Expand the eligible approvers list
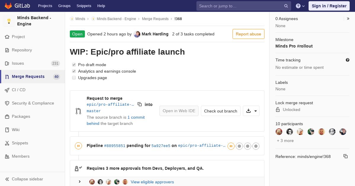The height and width of the screenshot is (186, 355). click(80, 182)
